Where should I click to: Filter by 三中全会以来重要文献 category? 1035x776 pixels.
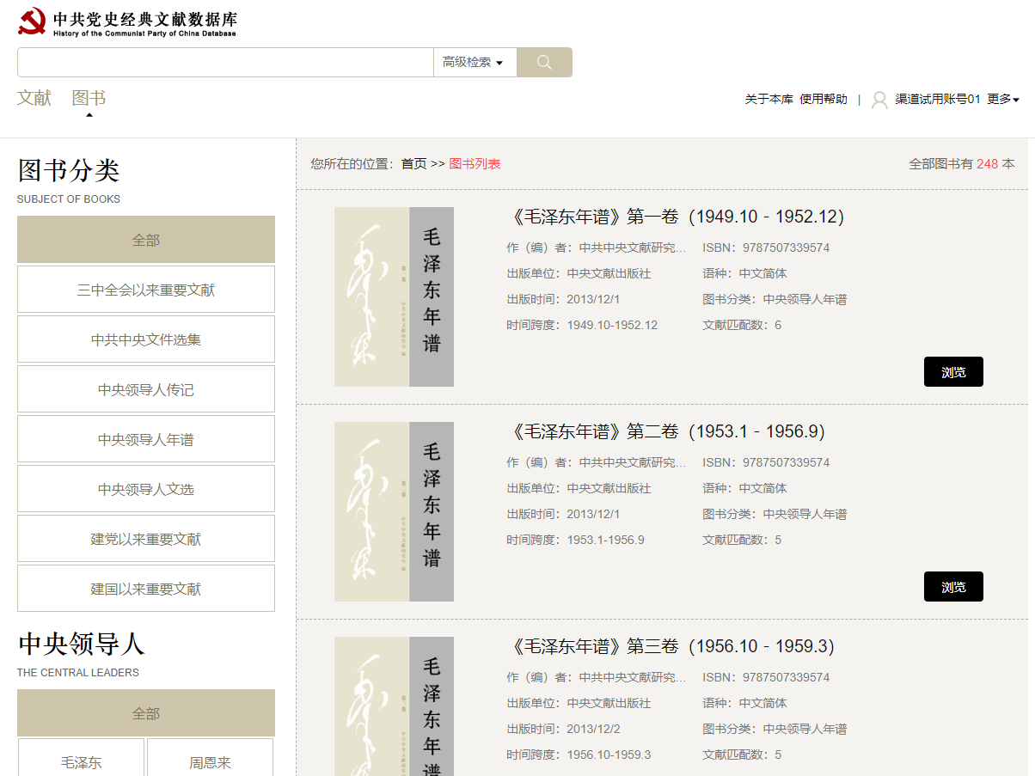tap(146, 290)
